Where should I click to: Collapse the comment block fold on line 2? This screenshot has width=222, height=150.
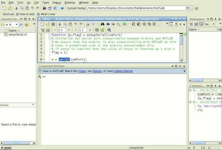(x=50, y=38)
